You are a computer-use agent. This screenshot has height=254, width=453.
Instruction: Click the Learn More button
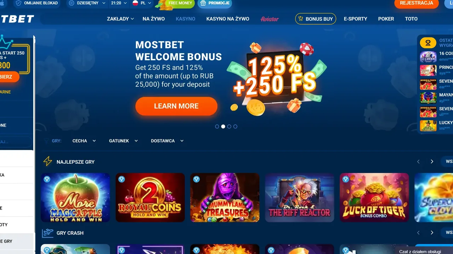pyautogui.click(x=176, y=106)
